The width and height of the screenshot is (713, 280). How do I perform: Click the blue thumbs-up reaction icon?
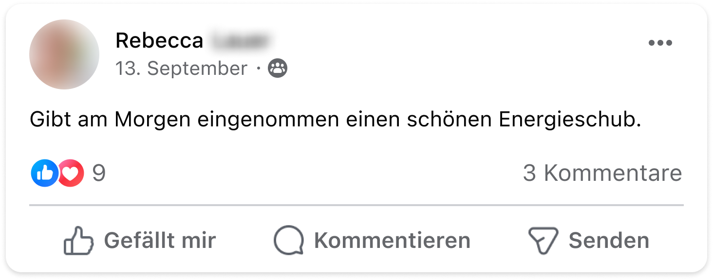tap(44, 173)
